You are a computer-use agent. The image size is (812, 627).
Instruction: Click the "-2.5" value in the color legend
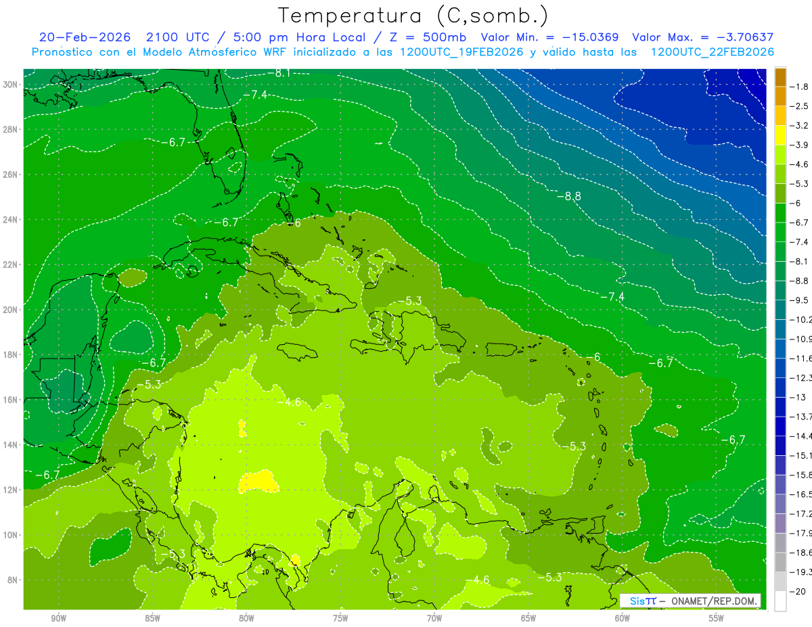(800, 106)
